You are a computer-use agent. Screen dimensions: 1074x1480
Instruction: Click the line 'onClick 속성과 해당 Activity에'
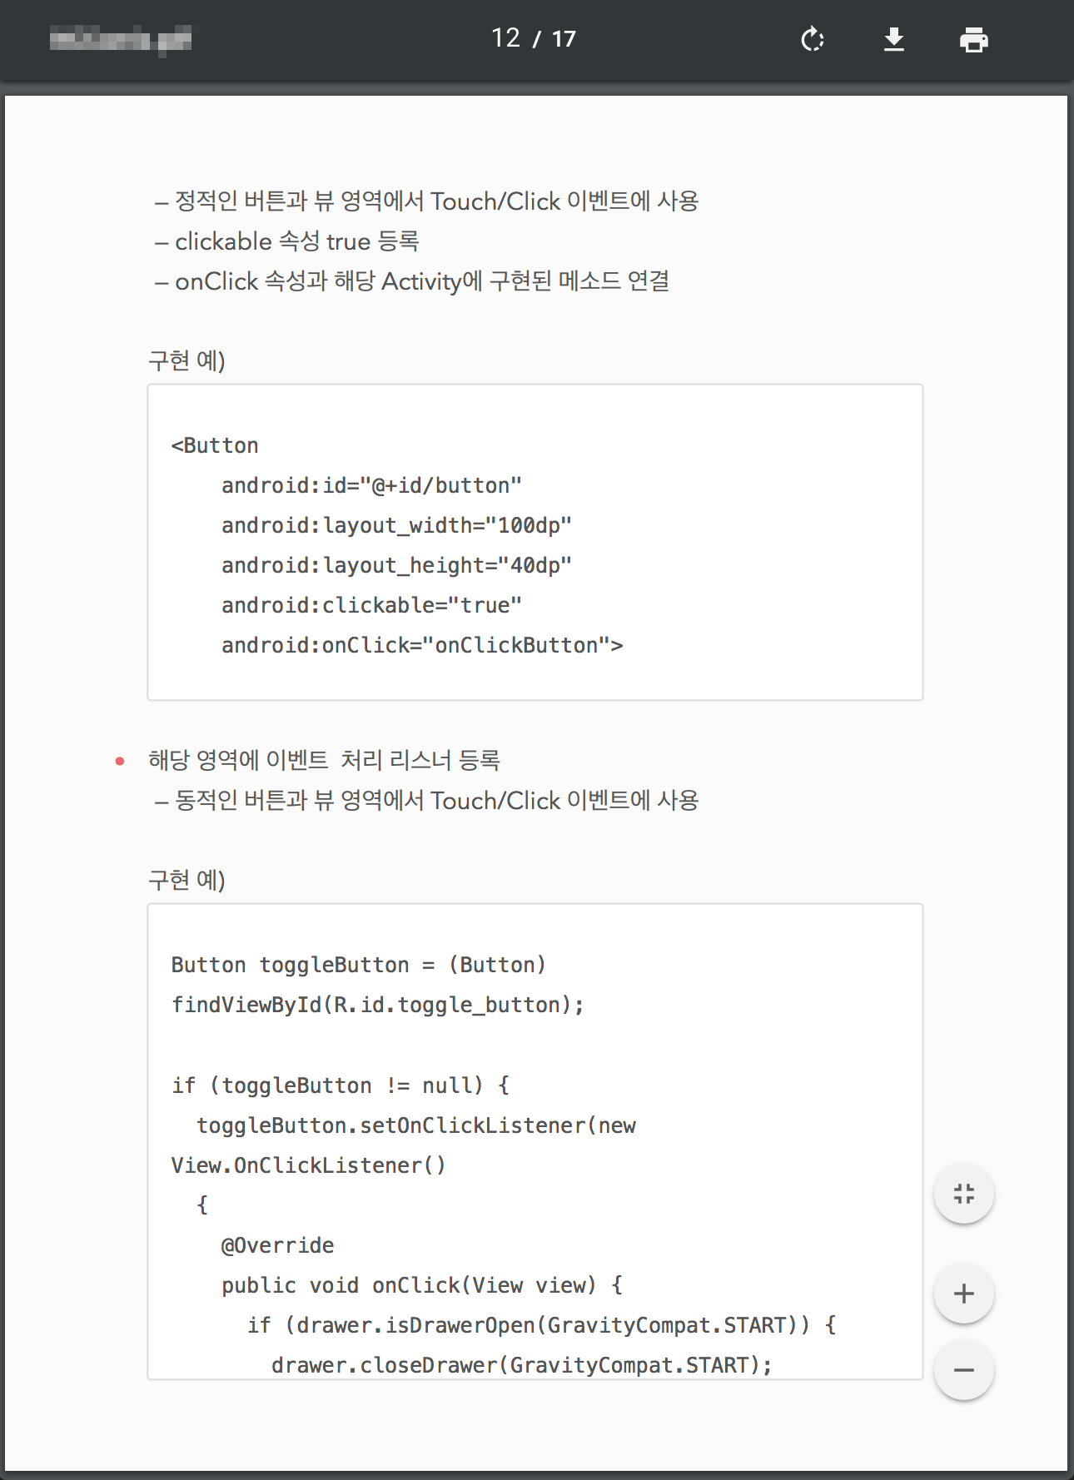pyautogui.click(x=412, y=281)
